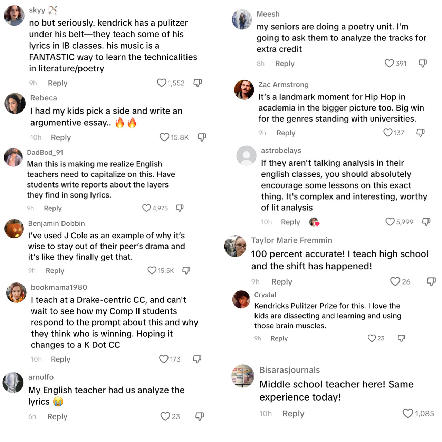Dislike Crystal's Pulitzer Prize comment
The width and height of the screenshot is (442, 442).
click(x=401, y=338)
